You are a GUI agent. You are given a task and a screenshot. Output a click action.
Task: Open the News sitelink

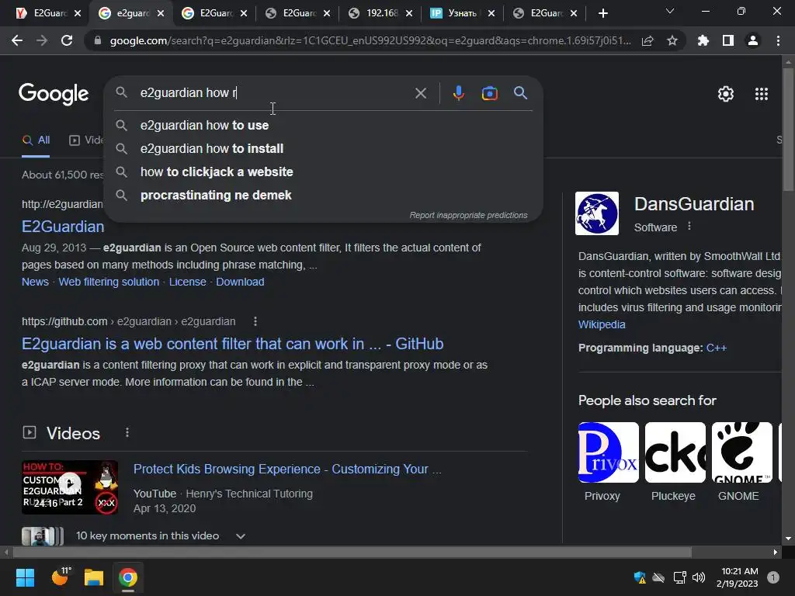pyautogui.click(x=35, y=282)
